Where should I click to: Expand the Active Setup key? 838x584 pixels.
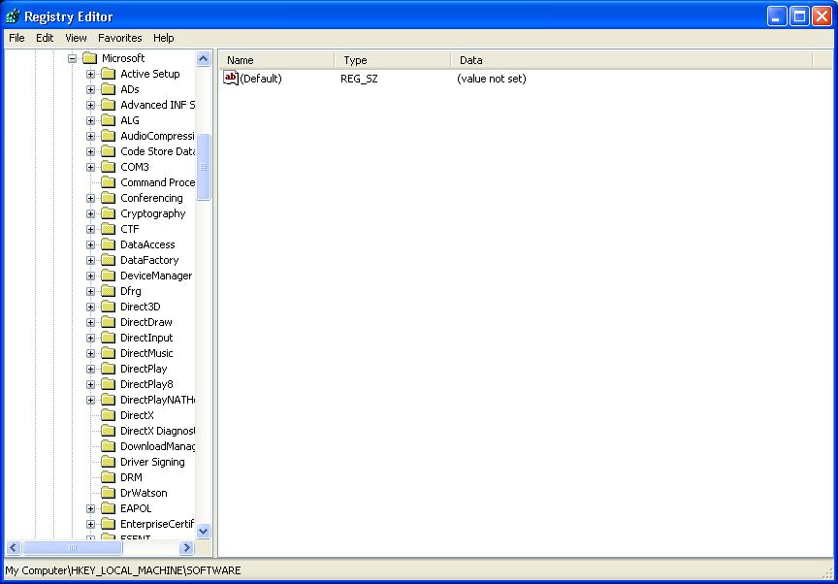click(x=90, y=74)
